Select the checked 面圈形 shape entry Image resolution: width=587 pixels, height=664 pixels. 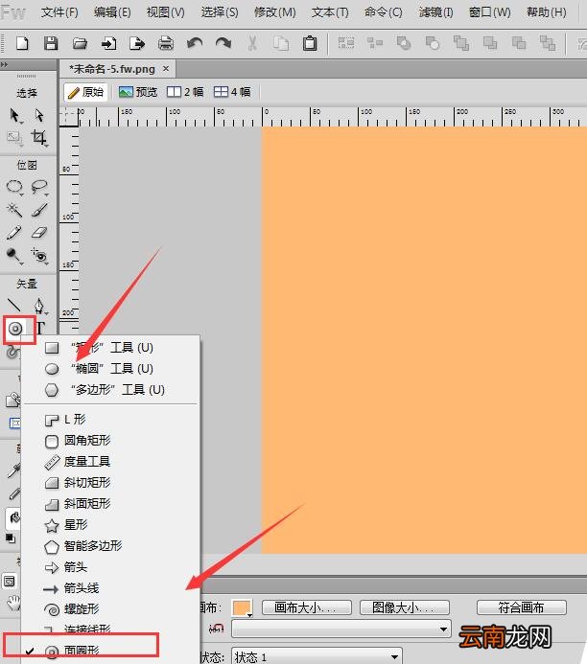(110, 652)
